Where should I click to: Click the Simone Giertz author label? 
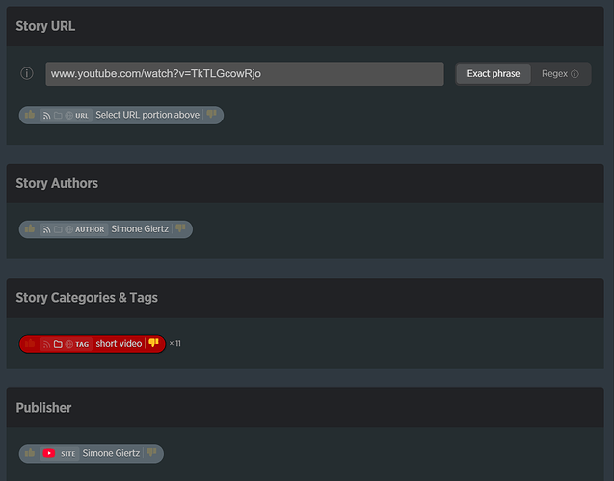(140, 229)
